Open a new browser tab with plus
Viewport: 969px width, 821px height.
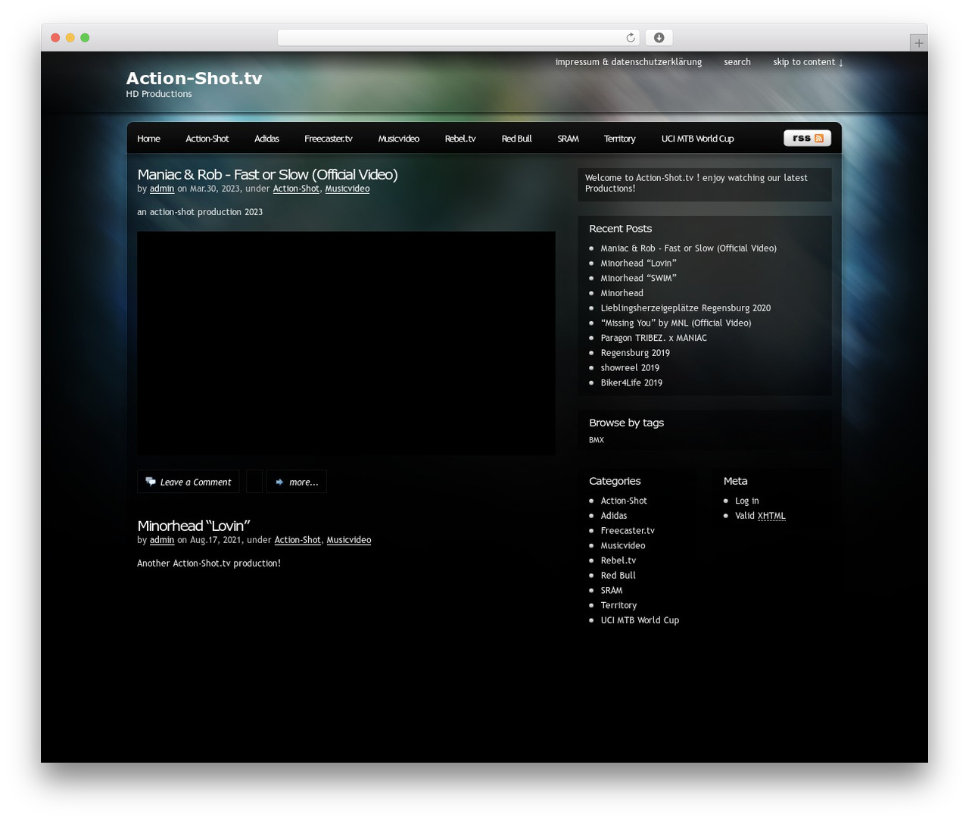918,43
